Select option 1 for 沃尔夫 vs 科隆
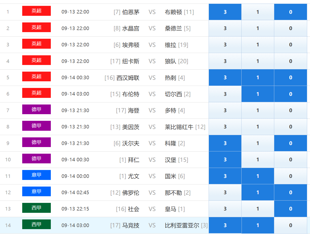The image size is (310, 236). [x=258, y=143]
